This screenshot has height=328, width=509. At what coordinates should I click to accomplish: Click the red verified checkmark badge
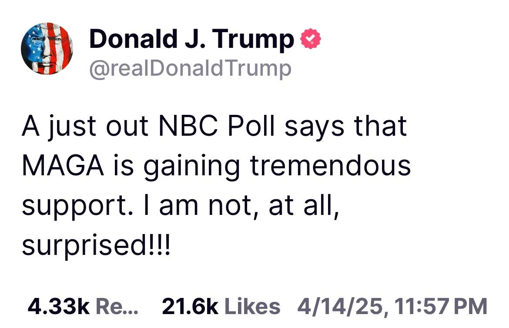point(311,39)
